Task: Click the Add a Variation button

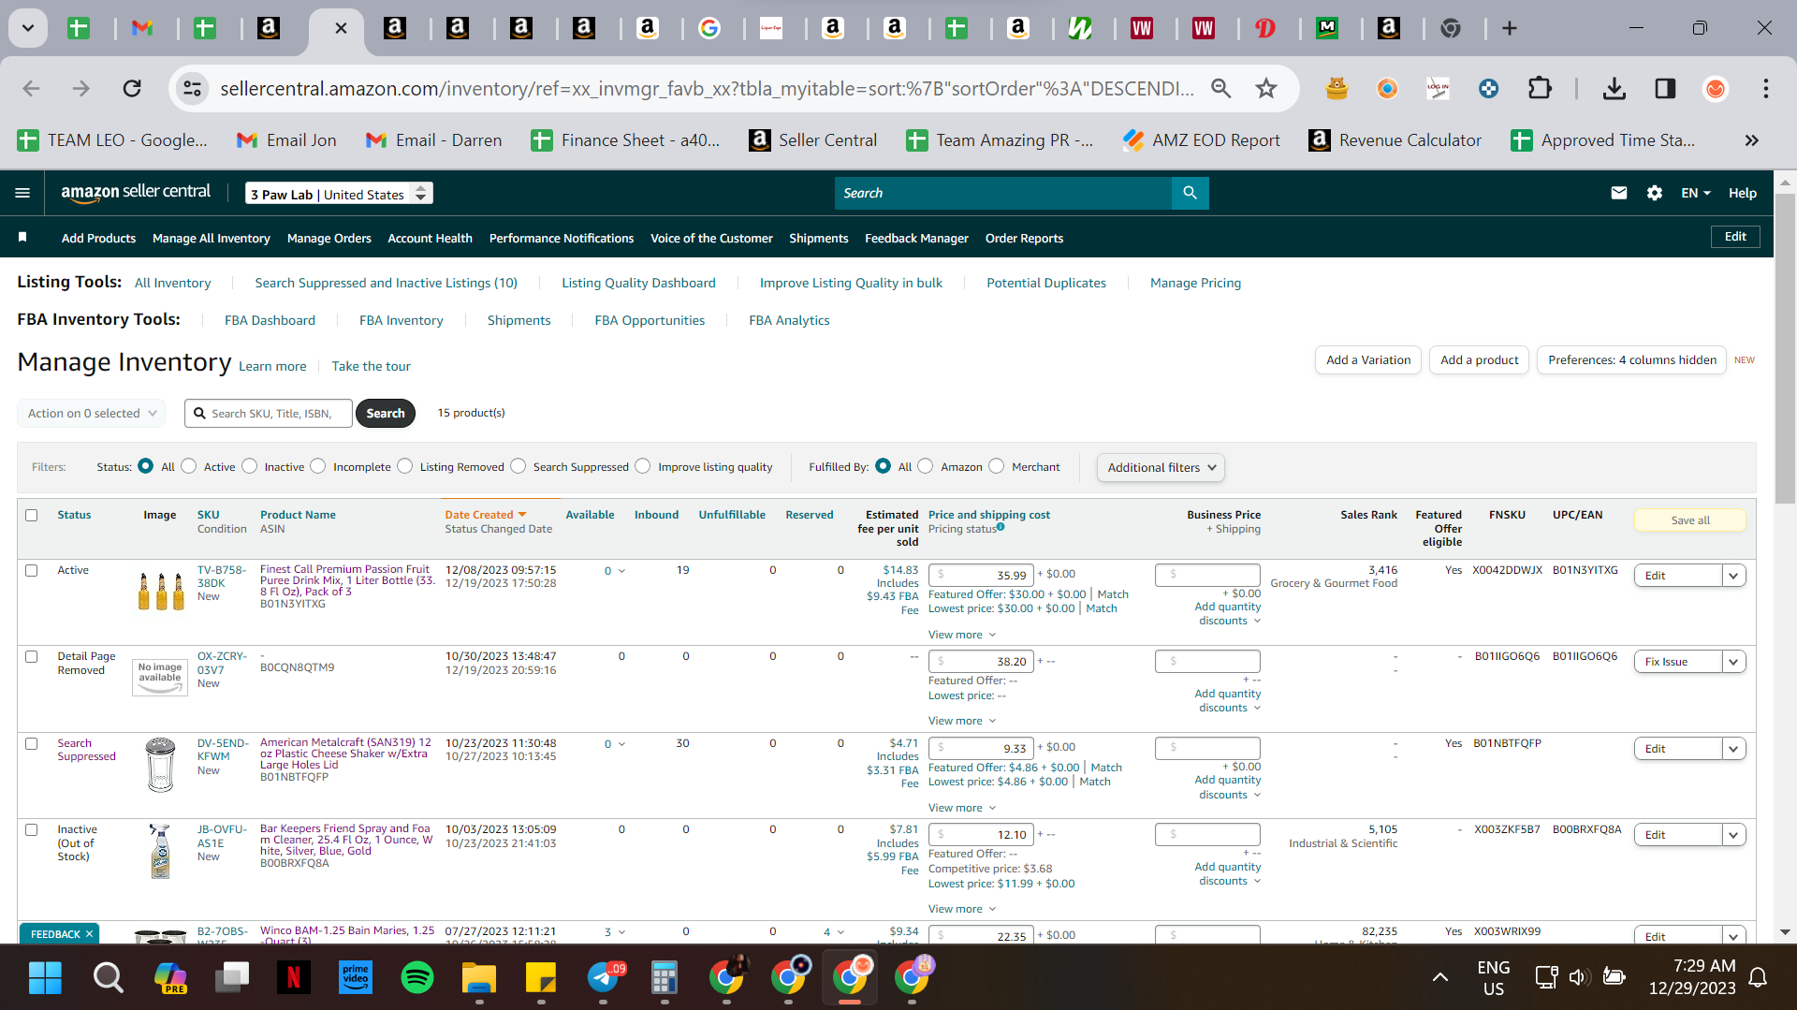Action: click(x=1368, y=359)
